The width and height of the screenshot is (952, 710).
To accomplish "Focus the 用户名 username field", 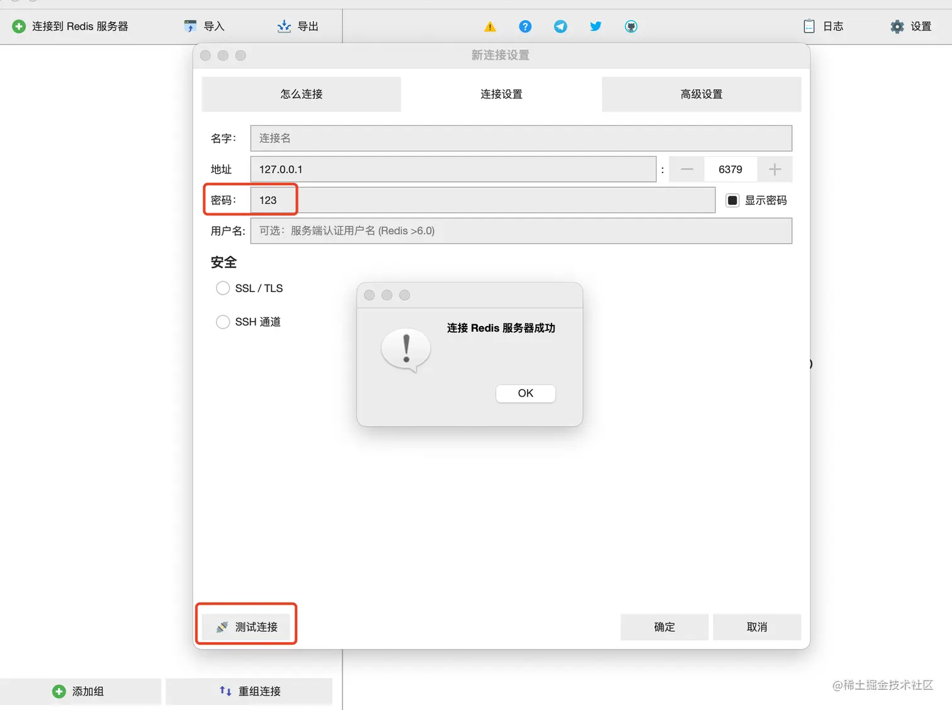I will [x=521, y=231].
